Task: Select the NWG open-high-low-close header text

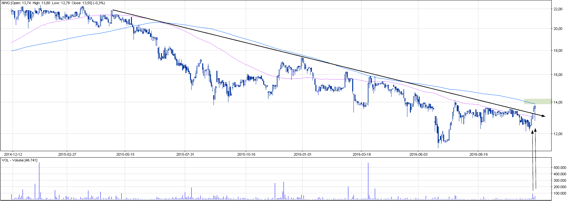Action: tap(53, 3)
